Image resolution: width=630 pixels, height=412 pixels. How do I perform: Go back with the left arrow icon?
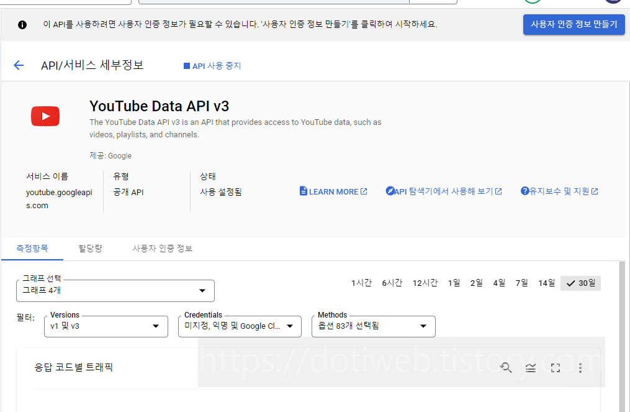coord(19,65)
